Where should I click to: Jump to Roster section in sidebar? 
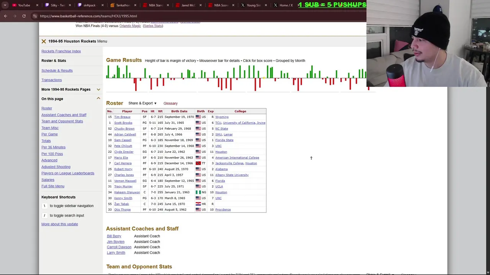click(x=47, y=108)
